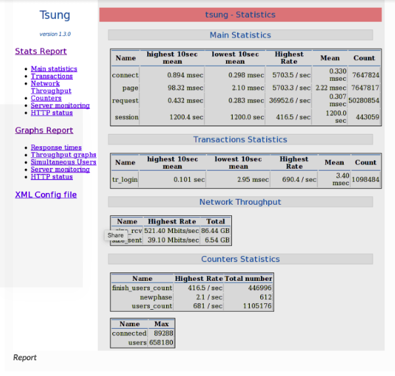Click the 658180 users max value
This screenshot has width=395, height=376.
pyautogui.click(x=161, y=343)
